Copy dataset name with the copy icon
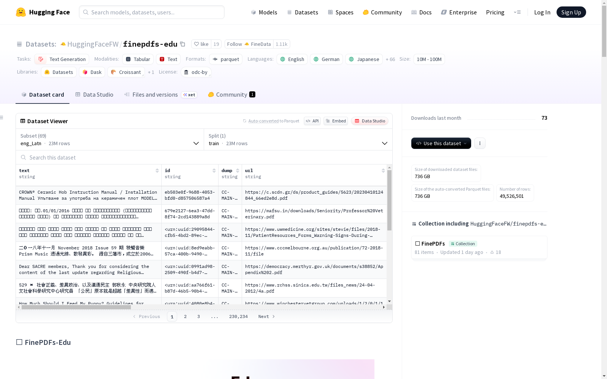The image size is (607, 379). (182, 44)
